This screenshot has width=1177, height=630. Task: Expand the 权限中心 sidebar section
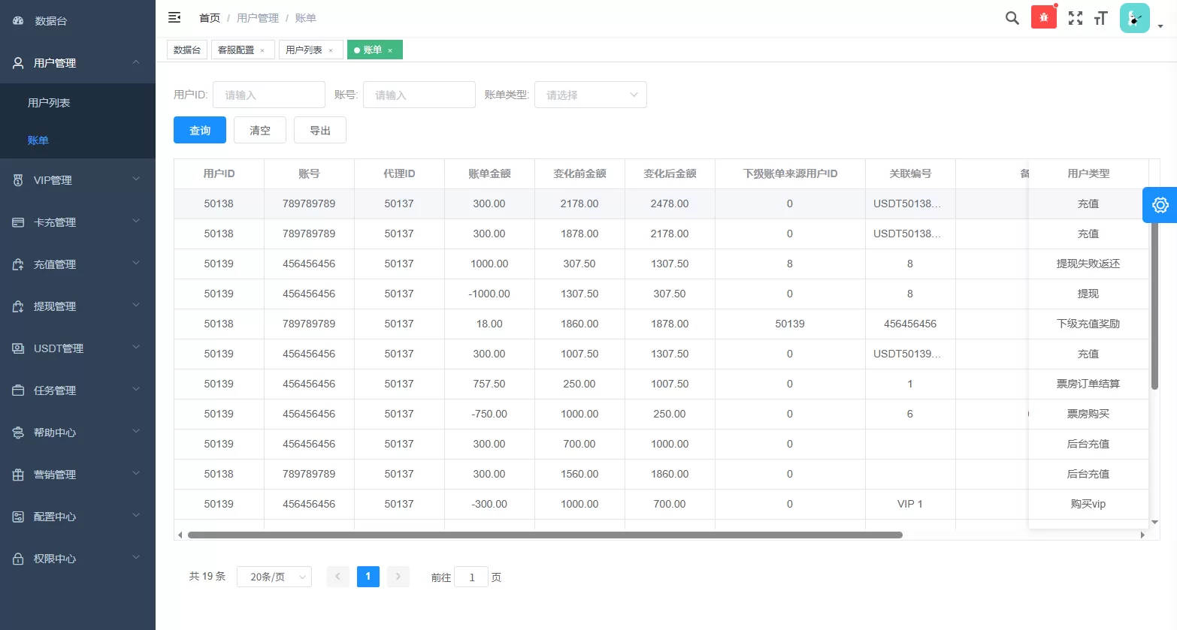[x=77, y=558]
